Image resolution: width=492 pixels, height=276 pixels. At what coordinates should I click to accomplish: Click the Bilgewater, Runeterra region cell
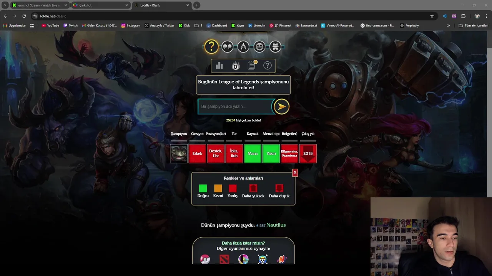click(x=289, y=154)
